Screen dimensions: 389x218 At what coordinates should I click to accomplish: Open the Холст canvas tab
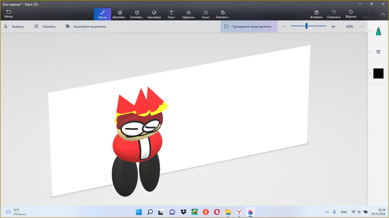pyautogui.click(x=206, y=14)
